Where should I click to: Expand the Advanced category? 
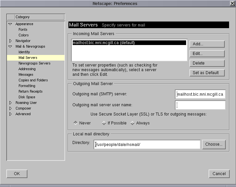coord(10,114)
